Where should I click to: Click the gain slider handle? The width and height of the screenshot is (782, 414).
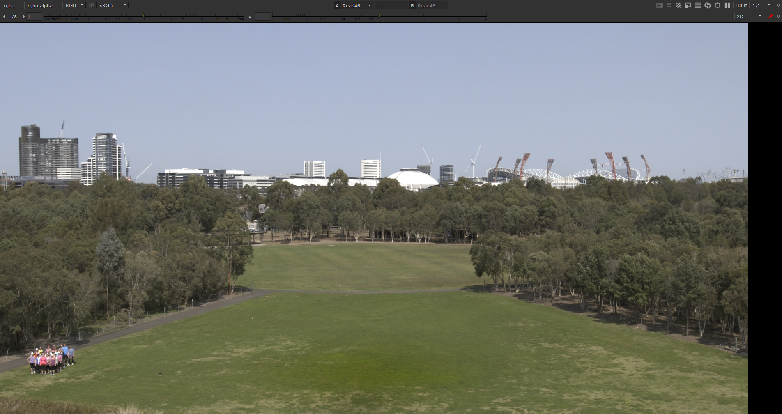pos(143,16)
